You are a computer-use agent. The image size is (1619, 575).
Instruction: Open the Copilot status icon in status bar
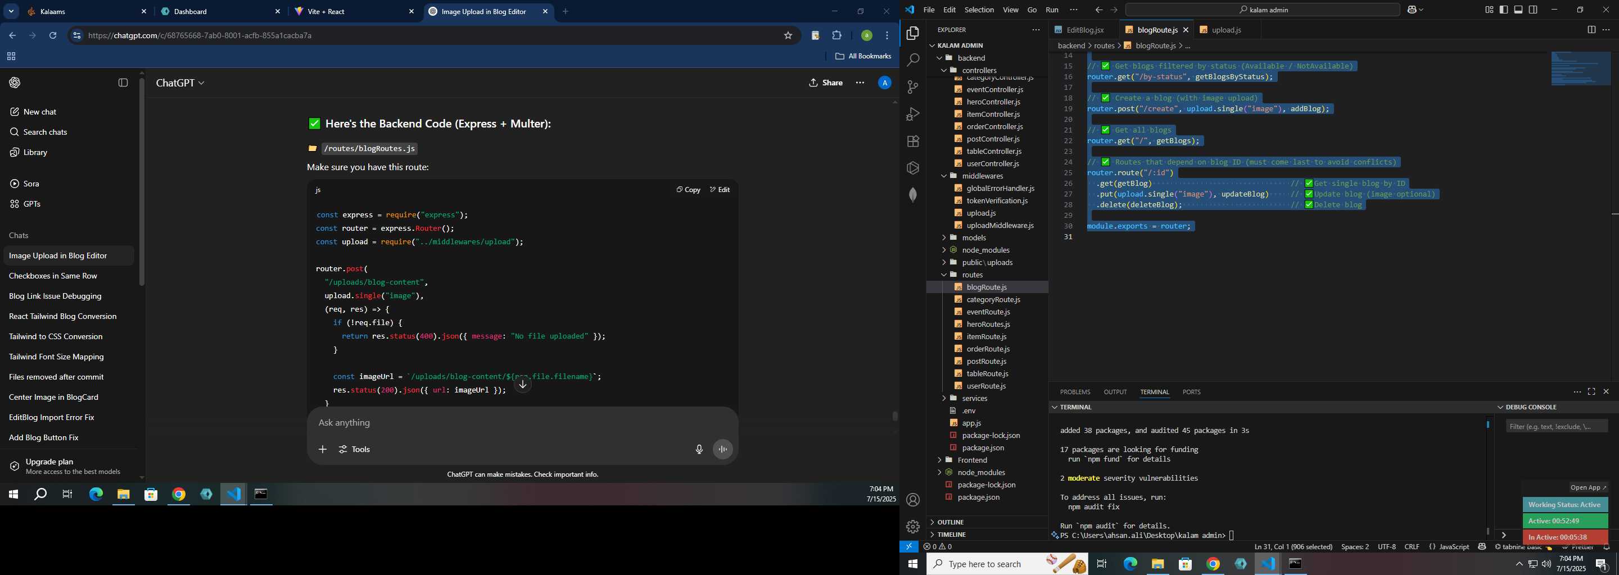[x=1482, y=547]
